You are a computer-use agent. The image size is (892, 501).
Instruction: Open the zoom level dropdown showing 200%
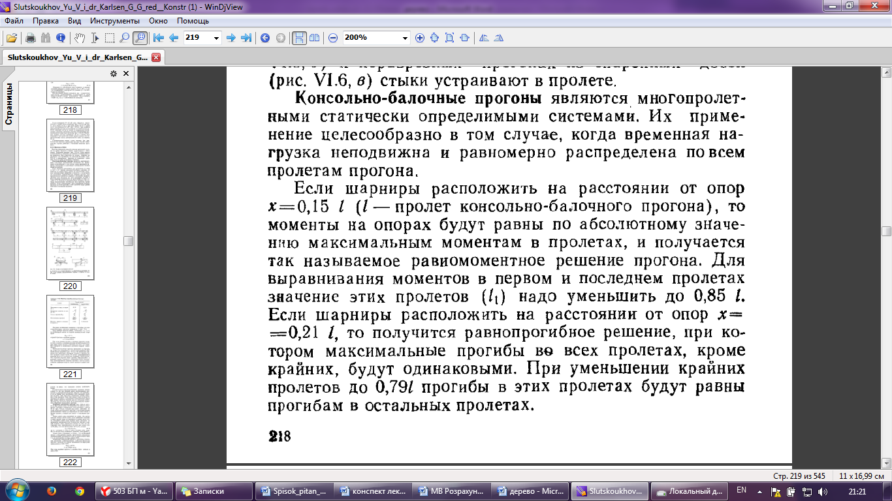[x=405, y=38]
